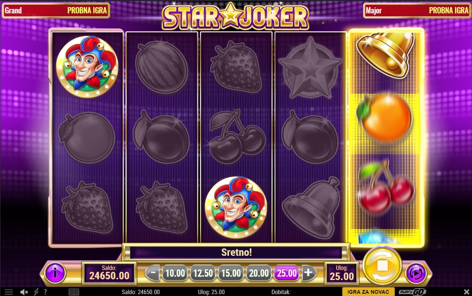This screenshot has height=296, width=472.
Task: Open help question mark icon
Action: pos(45,292)
